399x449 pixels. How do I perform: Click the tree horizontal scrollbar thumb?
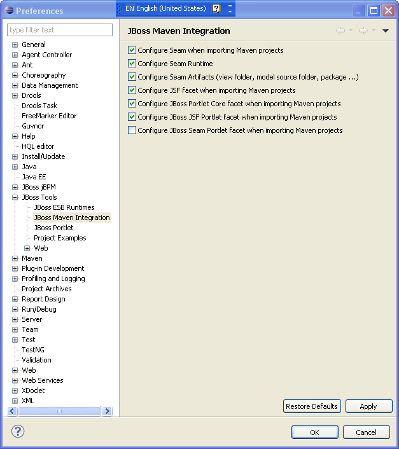pos(59,411)
